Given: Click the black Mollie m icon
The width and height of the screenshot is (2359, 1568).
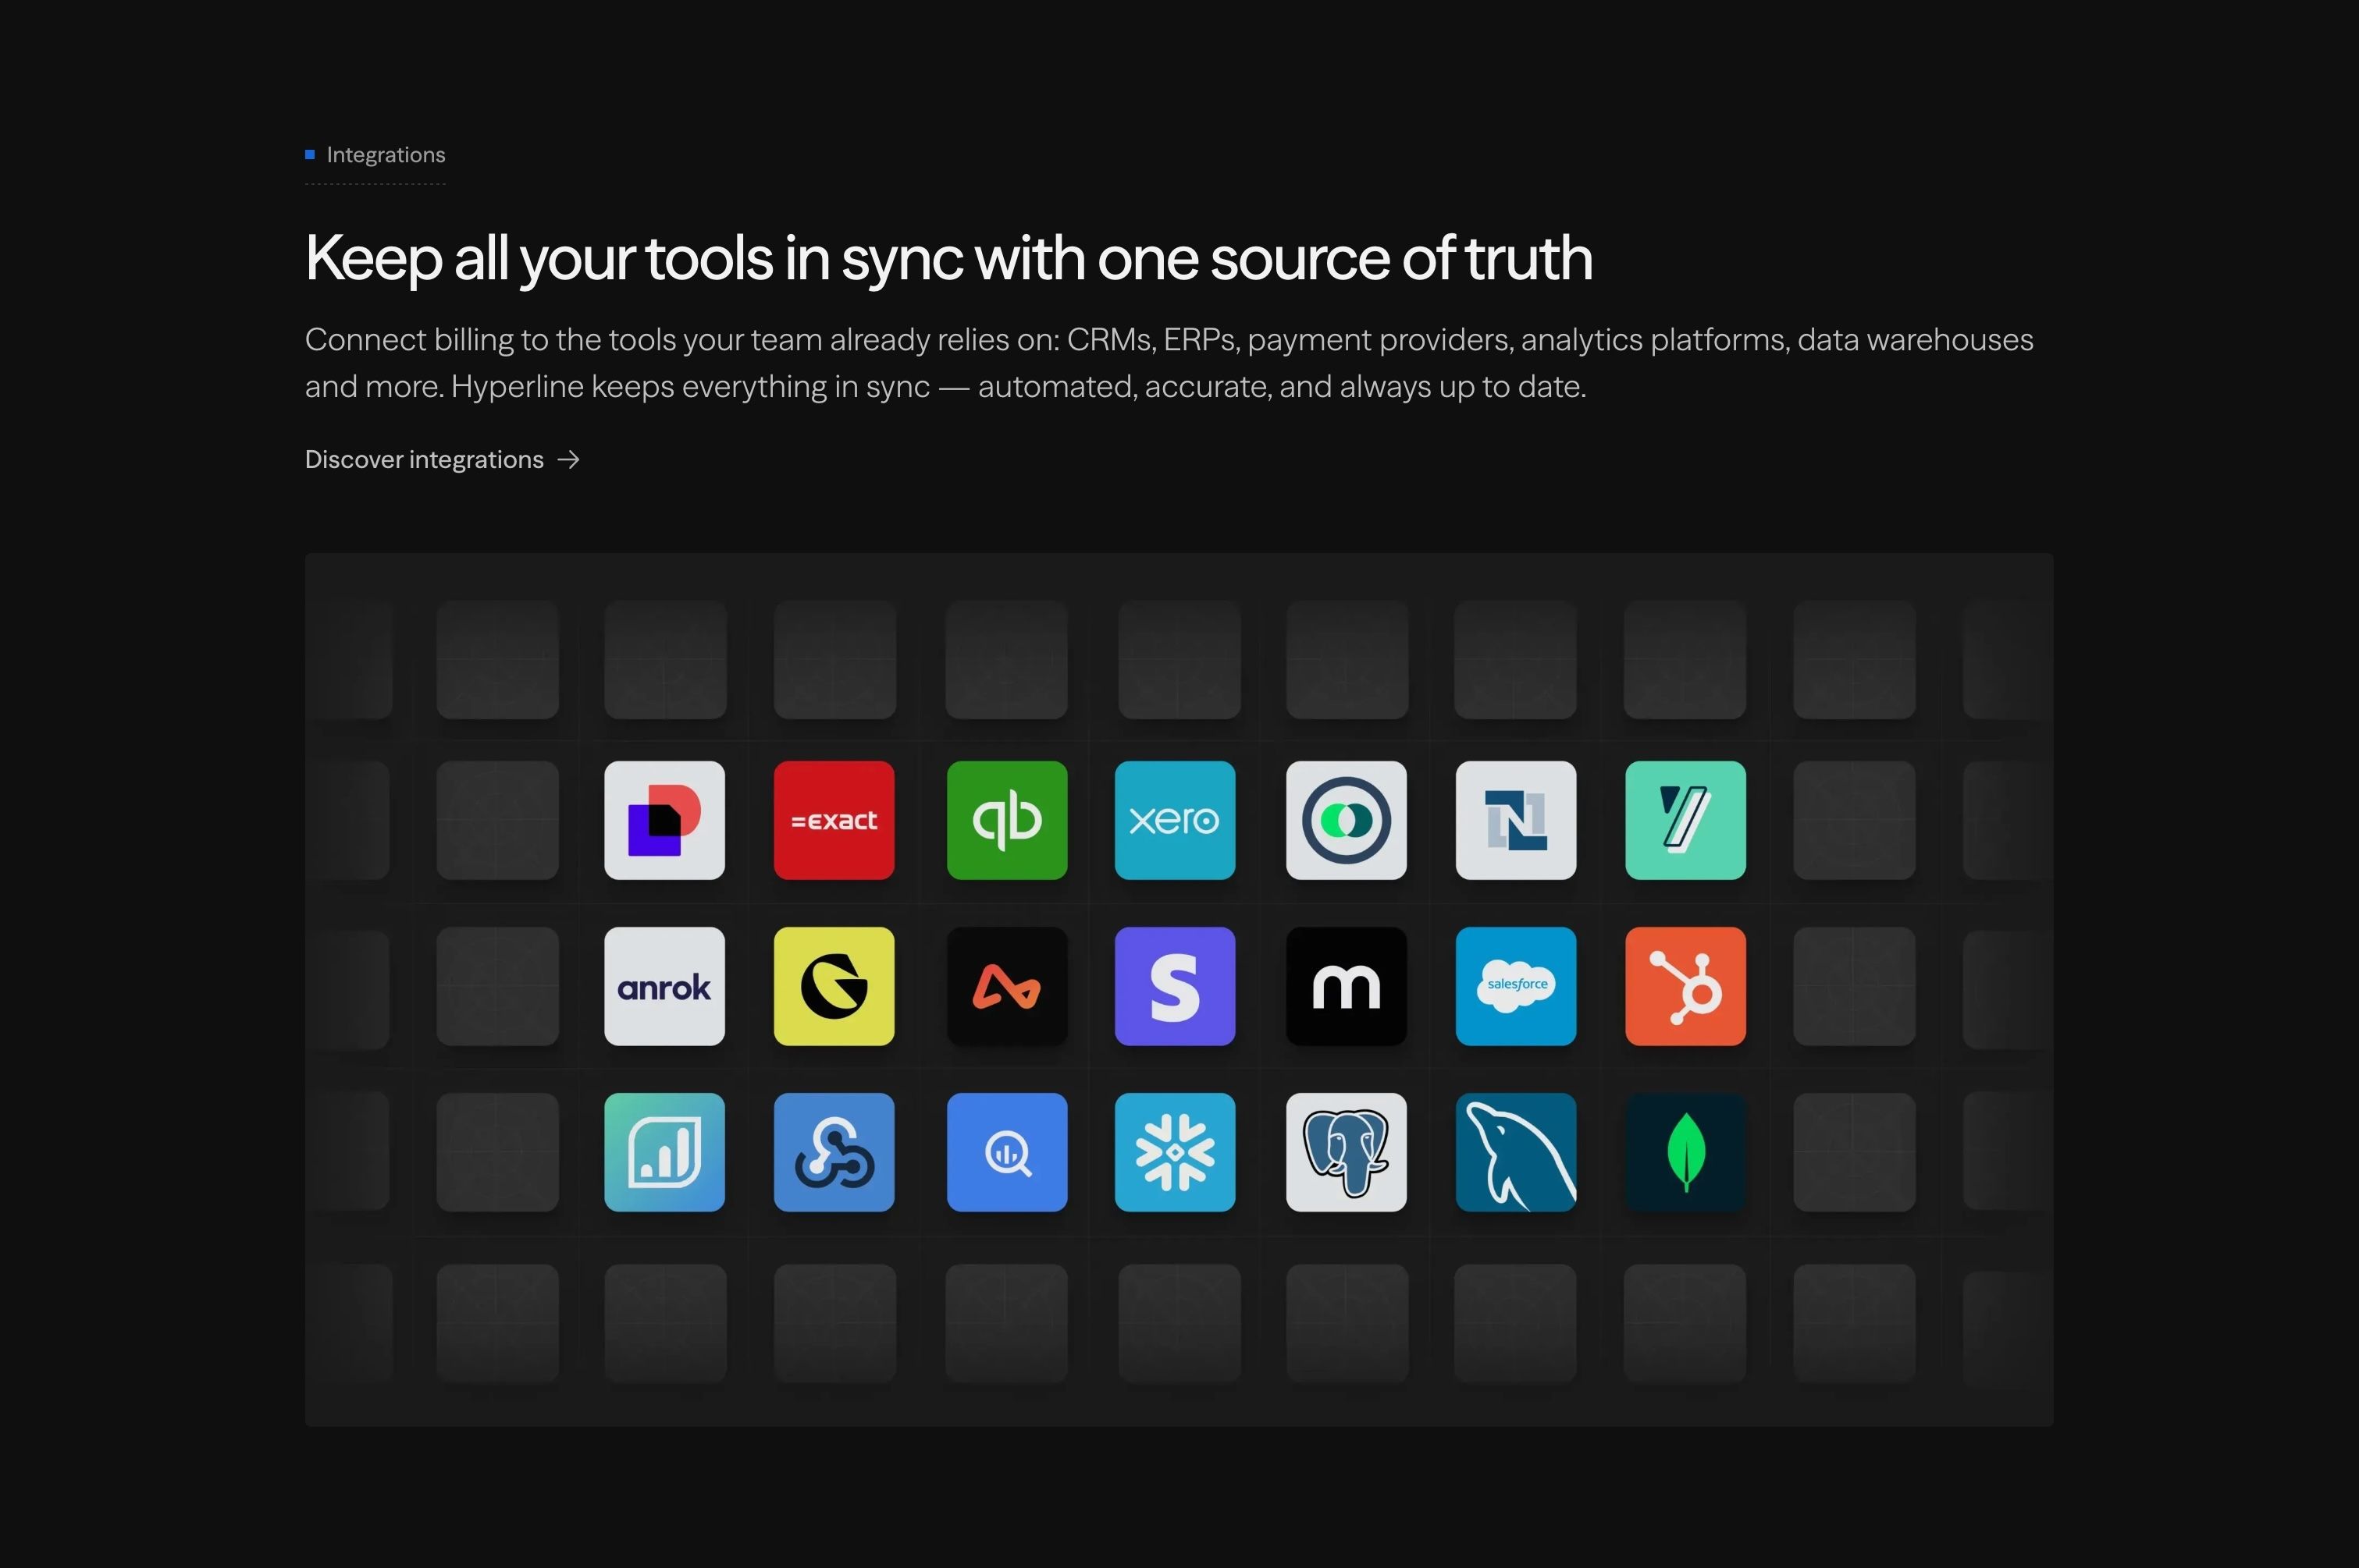Looking at the screenshot, I should click(x=1347, y=986).
